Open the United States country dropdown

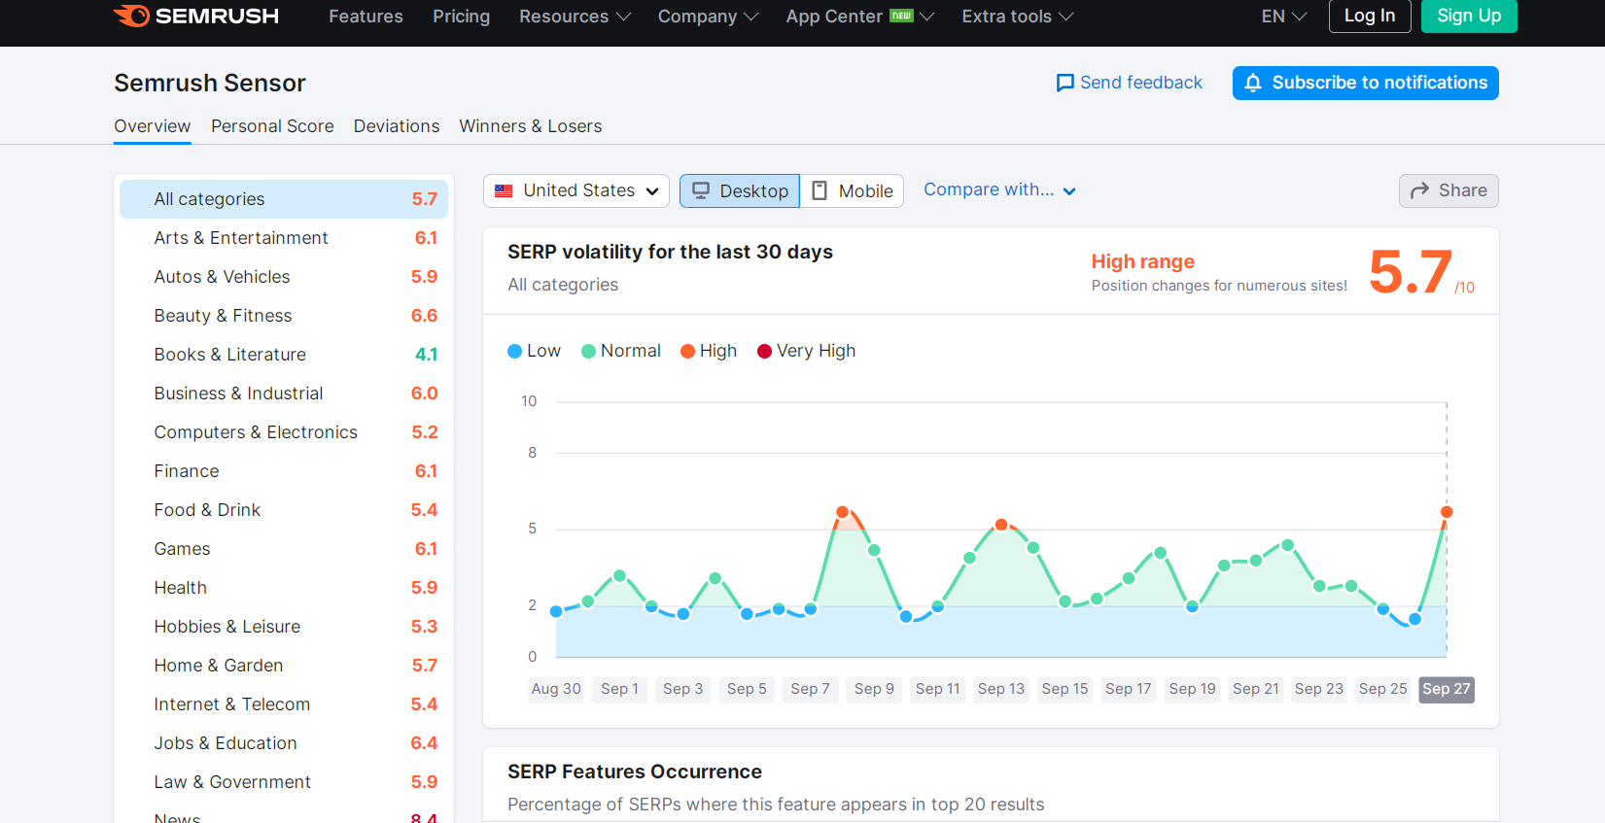(x=576, y=190)
